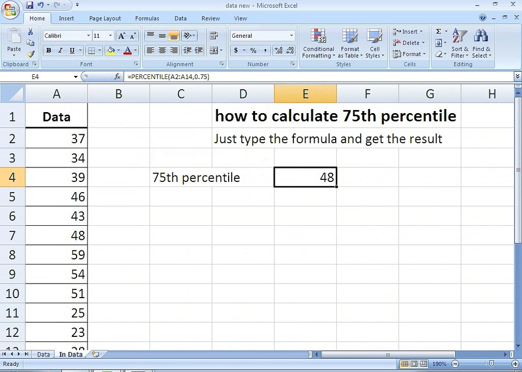This screenshot has height=372, width=522.
Task: Open the font size dropdown
Action: 111,36
